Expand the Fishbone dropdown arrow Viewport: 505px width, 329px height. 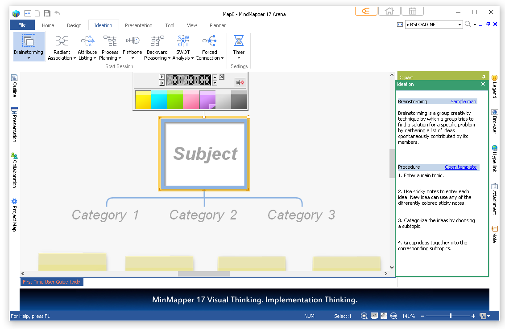pos(132,58)
